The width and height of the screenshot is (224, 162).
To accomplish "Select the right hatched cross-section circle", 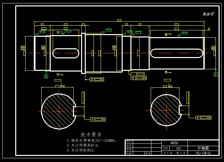I will pyautogui.click(x=166, y=110).
